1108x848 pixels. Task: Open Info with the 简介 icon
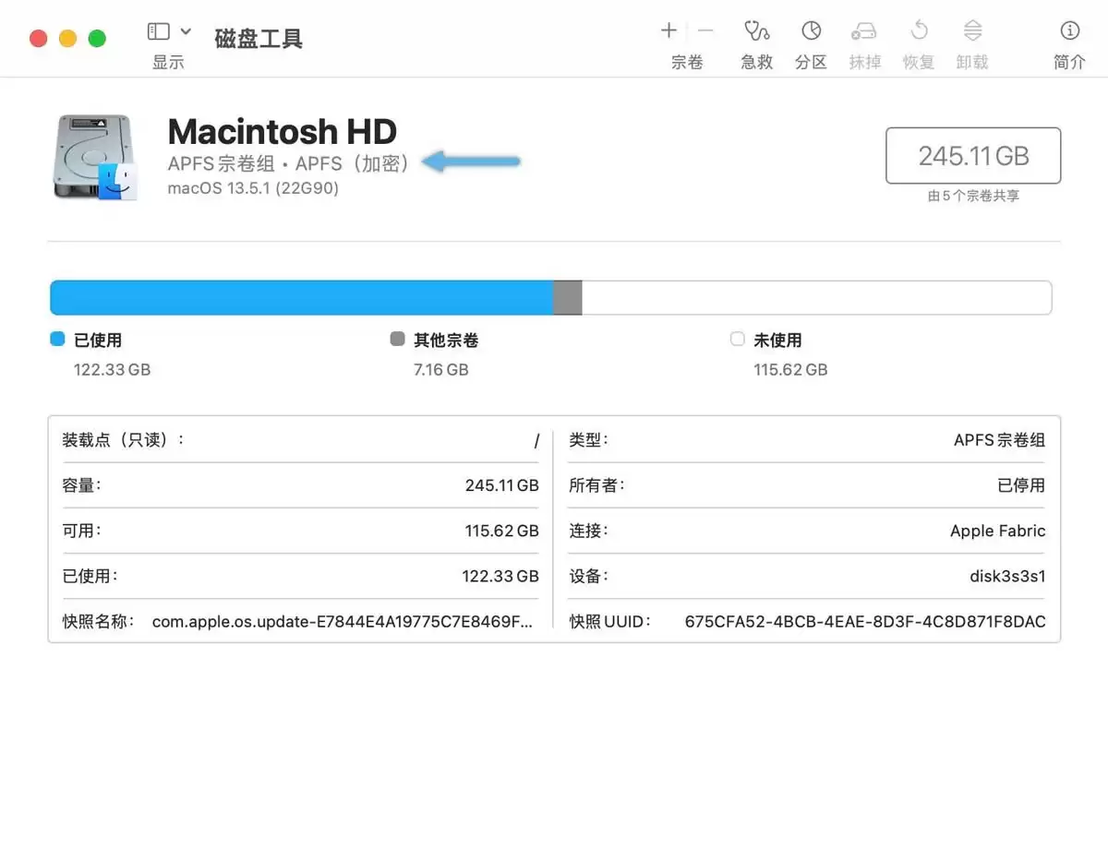coord(1068,39)
